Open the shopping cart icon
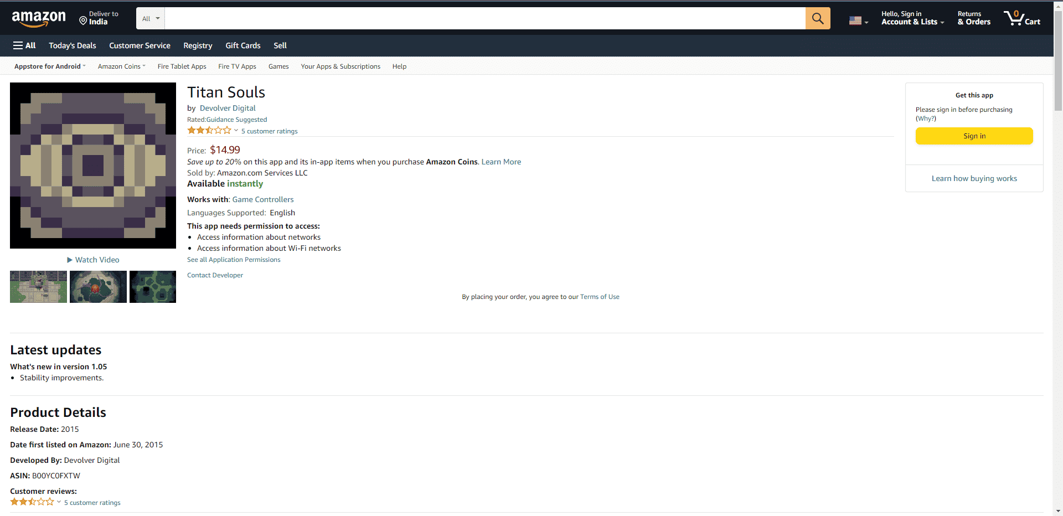1063x516 pixels. coord(1022,18)
